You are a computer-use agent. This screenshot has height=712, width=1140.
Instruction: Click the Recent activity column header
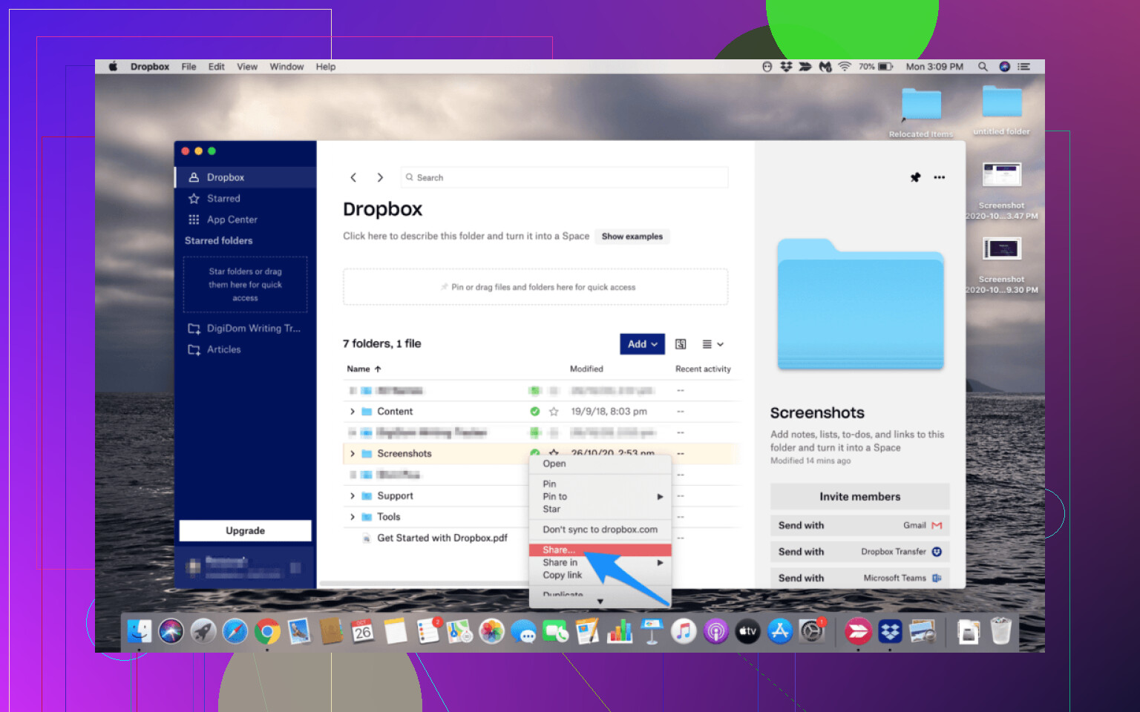point(703,369)
